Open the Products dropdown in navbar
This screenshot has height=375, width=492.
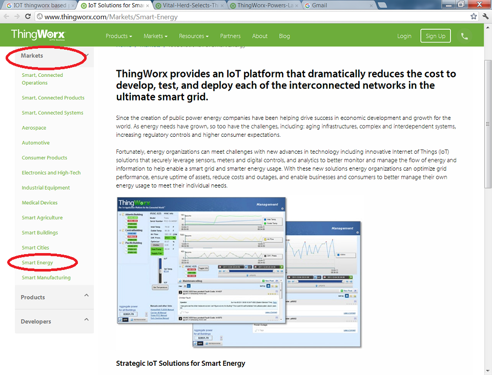pos(118,36)
